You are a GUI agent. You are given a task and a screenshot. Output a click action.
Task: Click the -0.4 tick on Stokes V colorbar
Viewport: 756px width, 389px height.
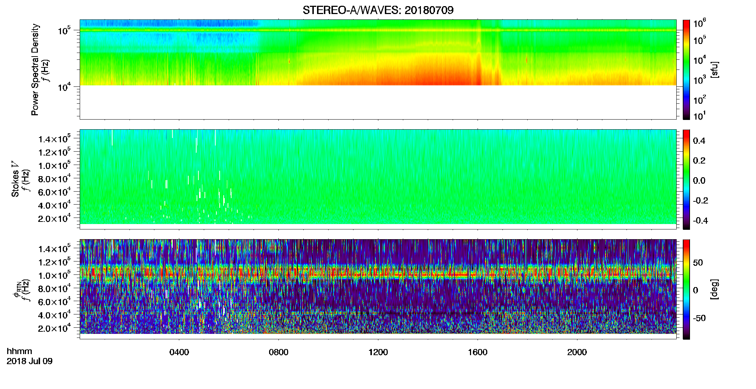(x=700, y=220)
